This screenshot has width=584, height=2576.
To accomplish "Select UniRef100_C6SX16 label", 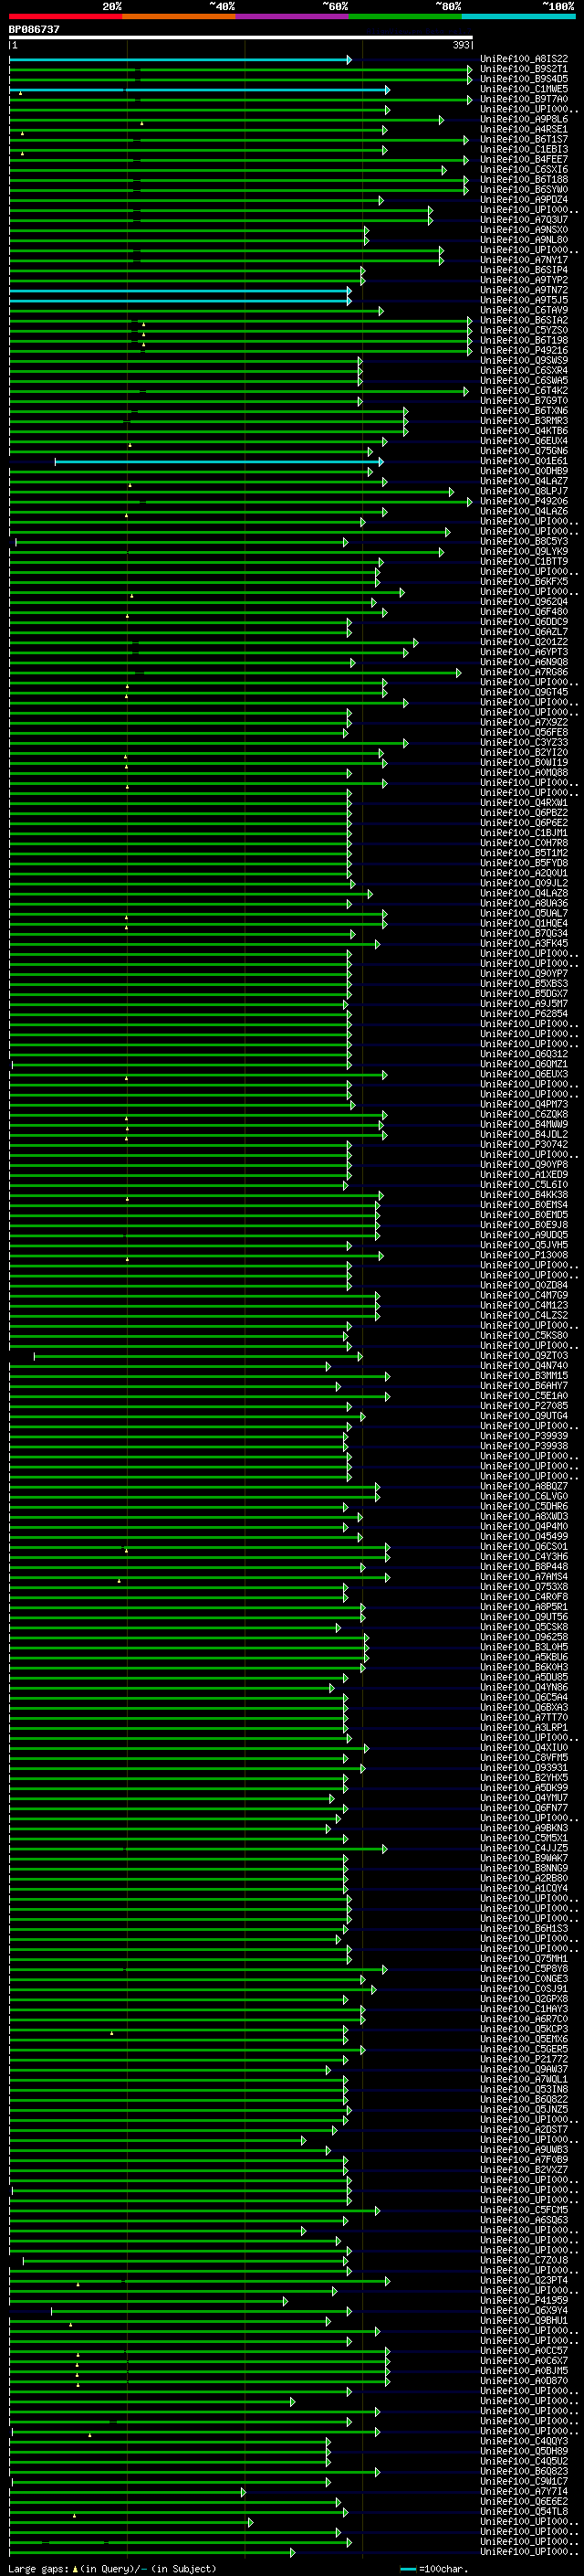I will coord(524,169).
